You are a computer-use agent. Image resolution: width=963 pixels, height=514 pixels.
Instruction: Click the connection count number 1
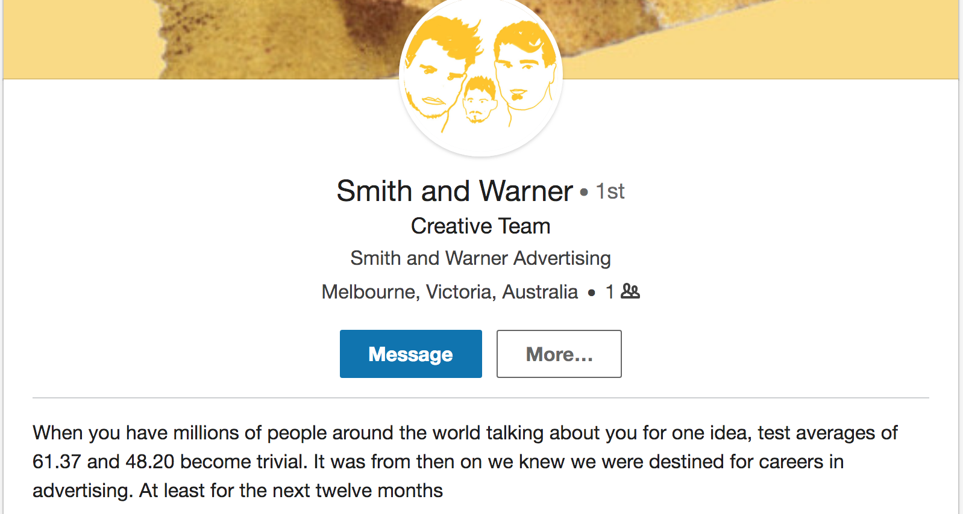(610, 292)
